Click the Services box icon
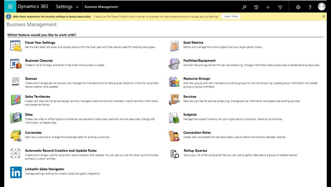The image size is (331, 187). (174, 99)
